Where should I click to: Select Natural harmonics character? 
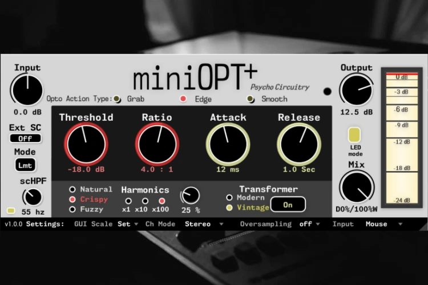click(x=72, y=189)
